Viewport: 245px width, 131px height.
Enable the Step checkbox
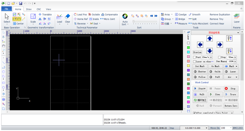click(x=219, y=57)
